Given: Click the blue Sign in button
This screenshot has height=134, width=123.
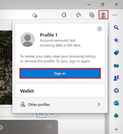Looking at the screenshot, I should [60, 73].
